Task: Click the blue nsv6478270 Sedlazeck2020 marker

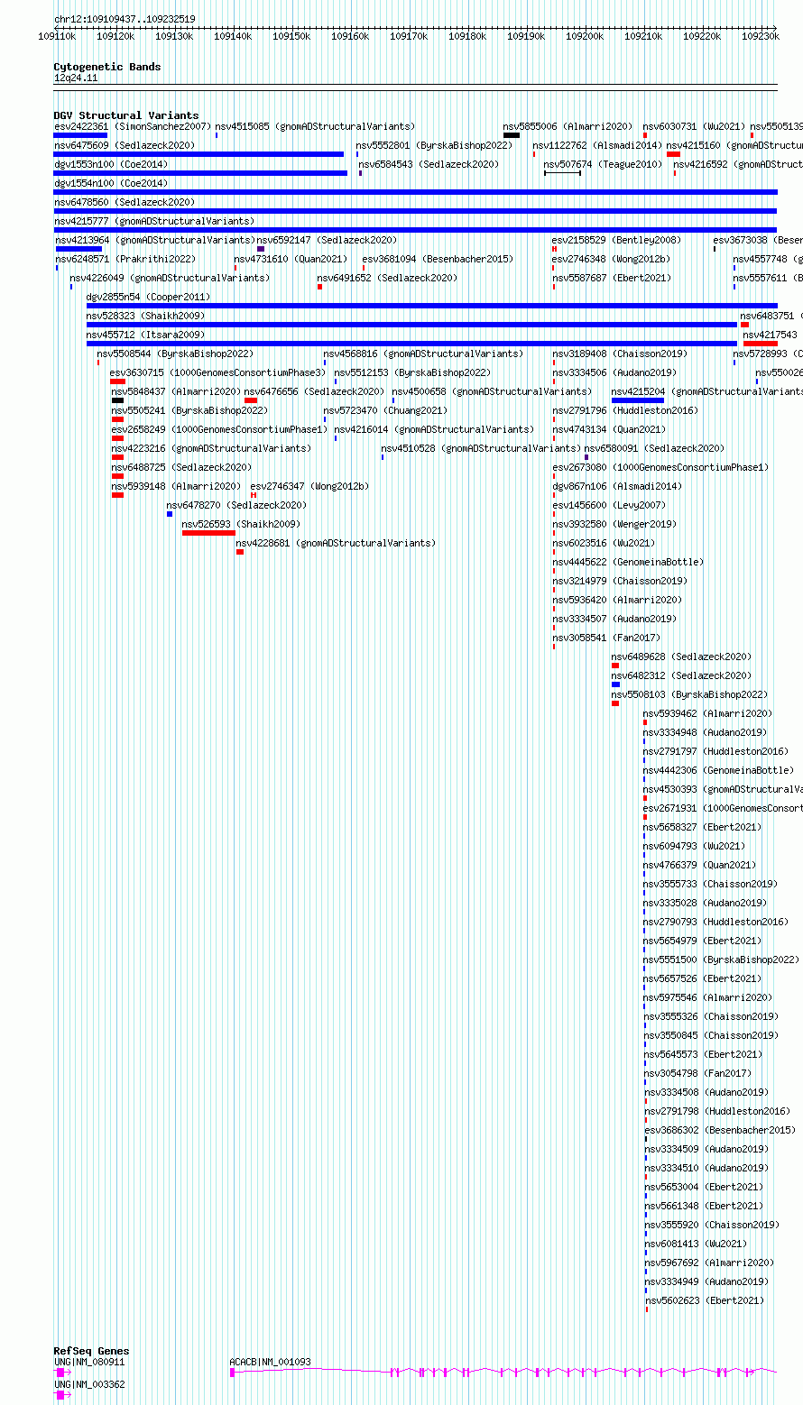Action: (x=169, y=514)
